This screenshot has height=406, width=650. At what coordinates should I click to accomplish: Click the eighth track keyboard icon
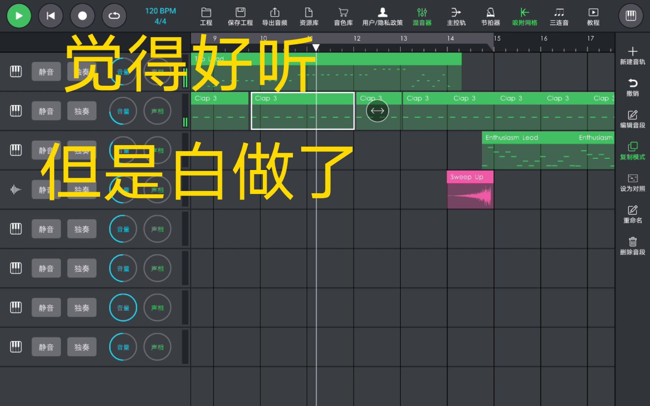click(16, 347)
